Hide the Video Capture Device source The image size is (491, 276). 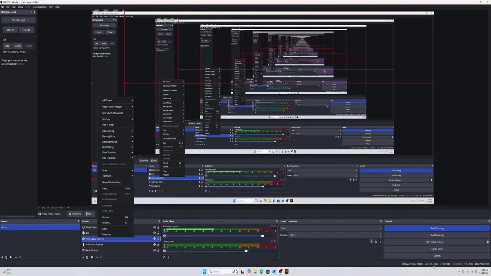[155, 239]
